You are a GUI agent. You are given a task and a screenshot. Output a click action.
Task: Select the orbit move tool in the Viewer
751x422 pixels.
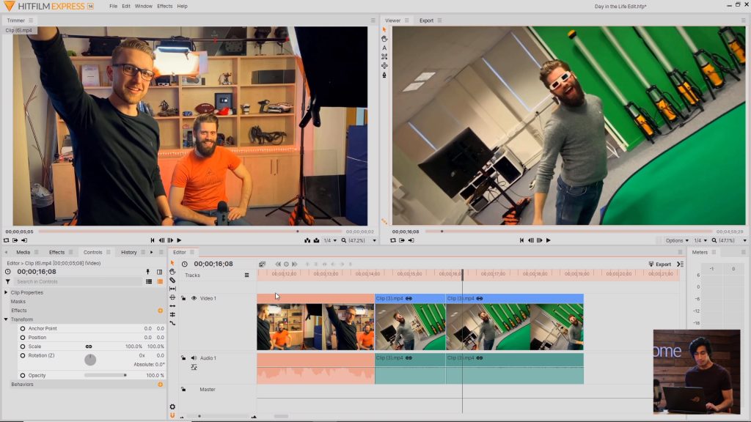click(384, 65)
